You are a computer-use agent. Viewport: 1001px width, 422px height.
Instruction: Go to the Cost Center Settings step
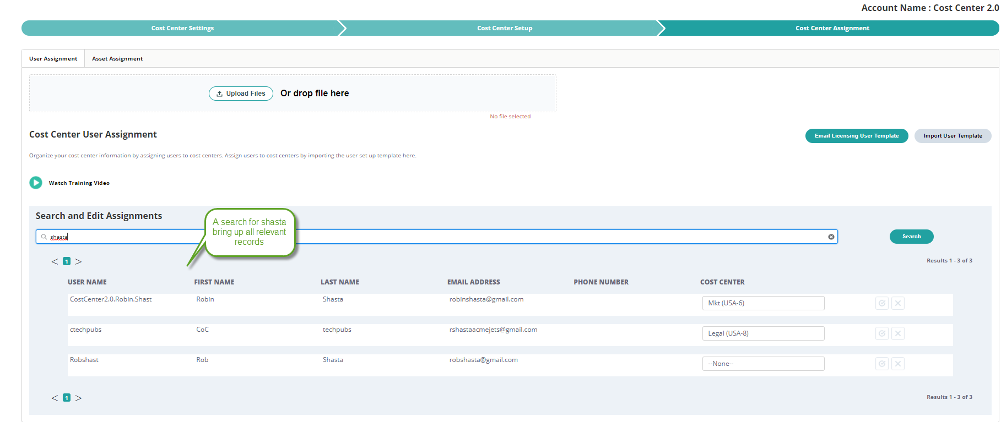point(182,28)
